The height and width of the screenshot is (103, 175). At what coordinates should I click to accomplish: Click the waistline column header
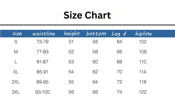point(44,34)
